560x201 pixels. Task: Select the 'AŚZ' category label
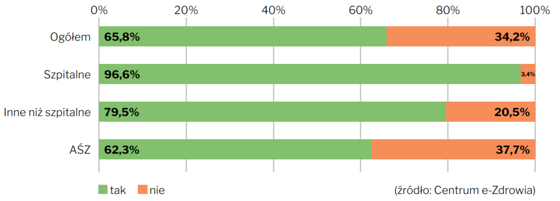(81, 150)
